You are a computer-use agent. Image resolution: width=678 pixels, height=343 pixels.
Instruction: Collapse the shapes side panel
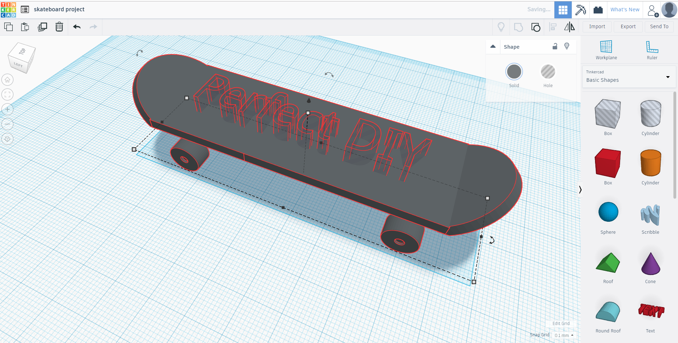pos(580,190)
